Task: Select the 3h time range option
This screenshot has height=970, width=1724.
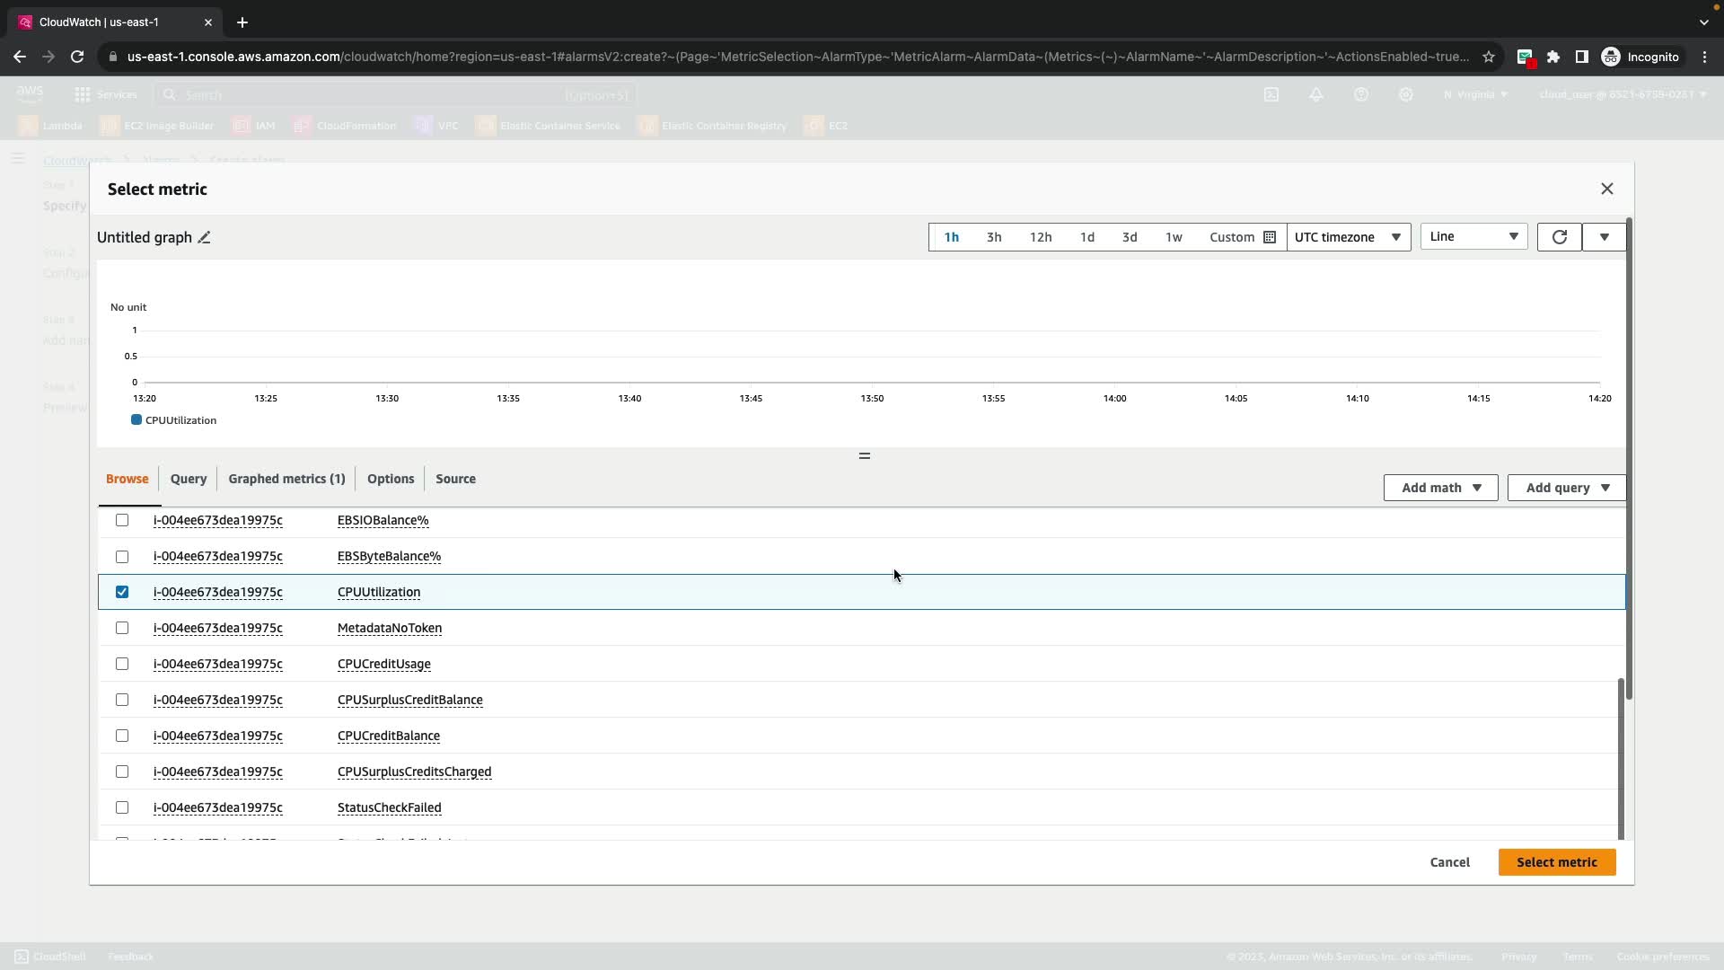Action: [x=993, y=237]
